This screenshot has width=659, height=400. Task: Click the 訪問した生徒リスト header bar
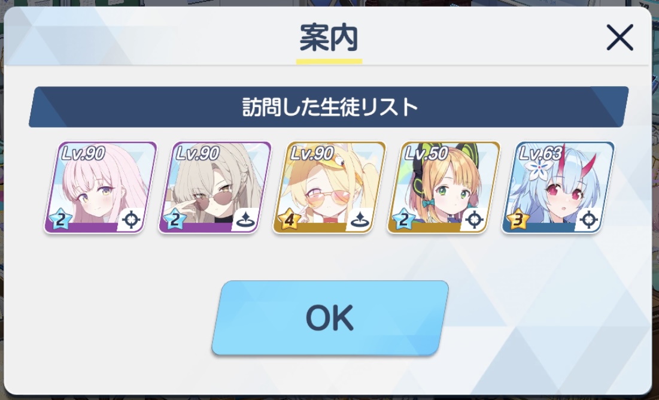329,107
